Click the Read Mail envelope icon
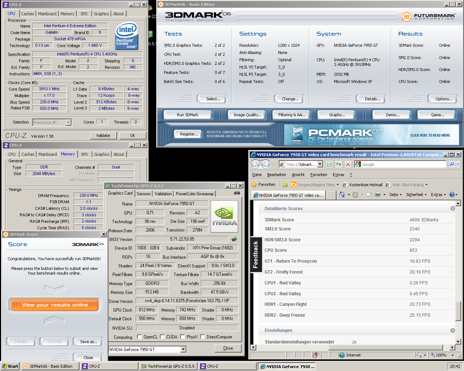The image size is (464, 371). (x=369, y=195)
